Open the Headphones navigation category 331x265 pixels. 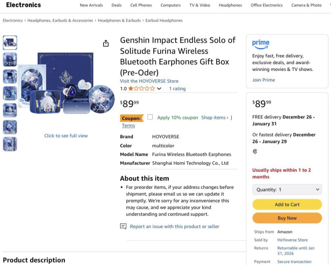(230, 5)
